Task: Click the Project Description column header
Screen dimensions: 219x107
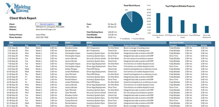Action: 132,45
